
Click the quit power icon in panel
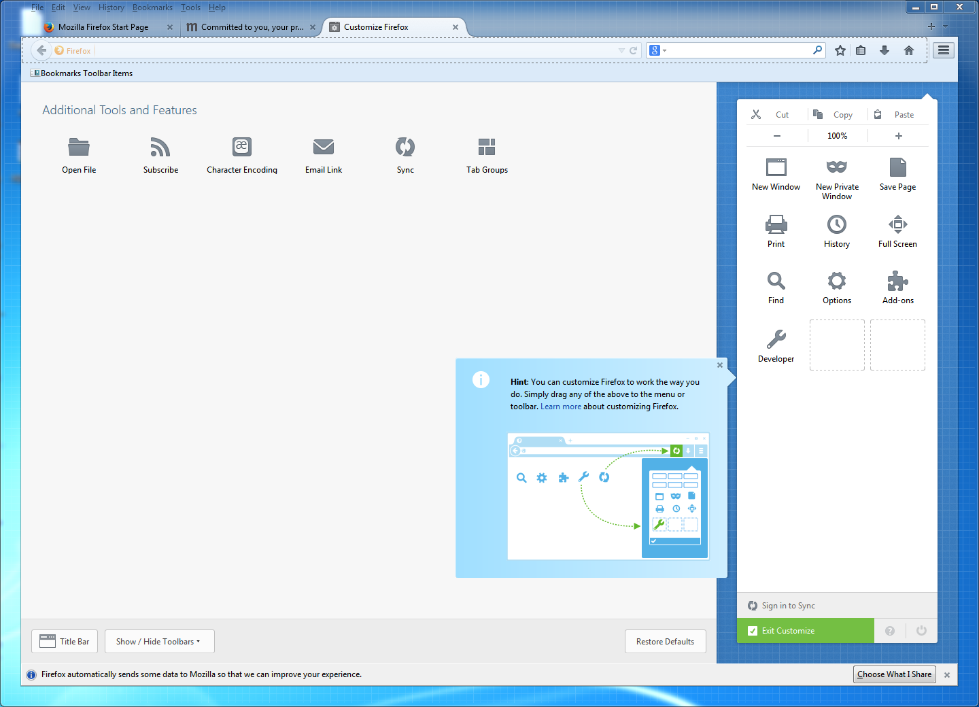[921, 631]
